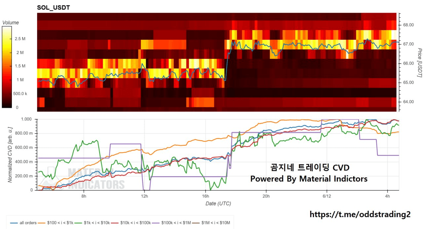Select the 20h tick on date axis
The width and height of the screenshot is (423, 229).
pos(266,196)
